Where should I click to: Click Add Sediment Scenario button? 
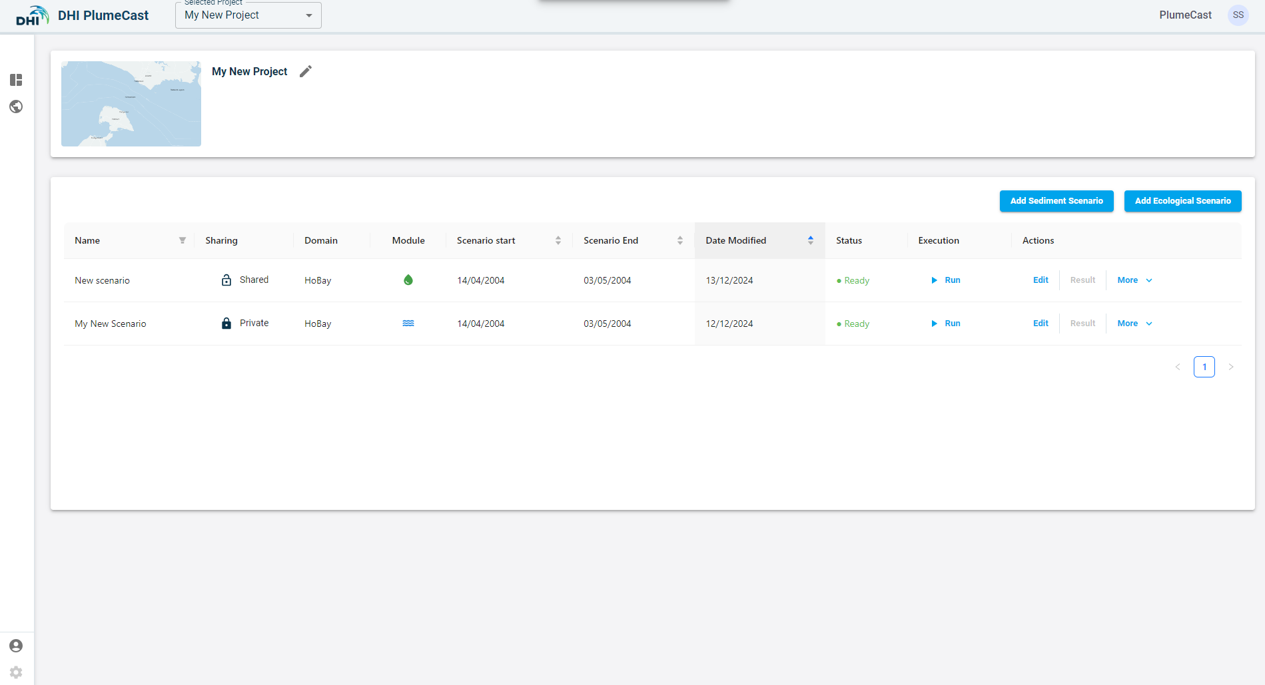(x=1056, y=201)
